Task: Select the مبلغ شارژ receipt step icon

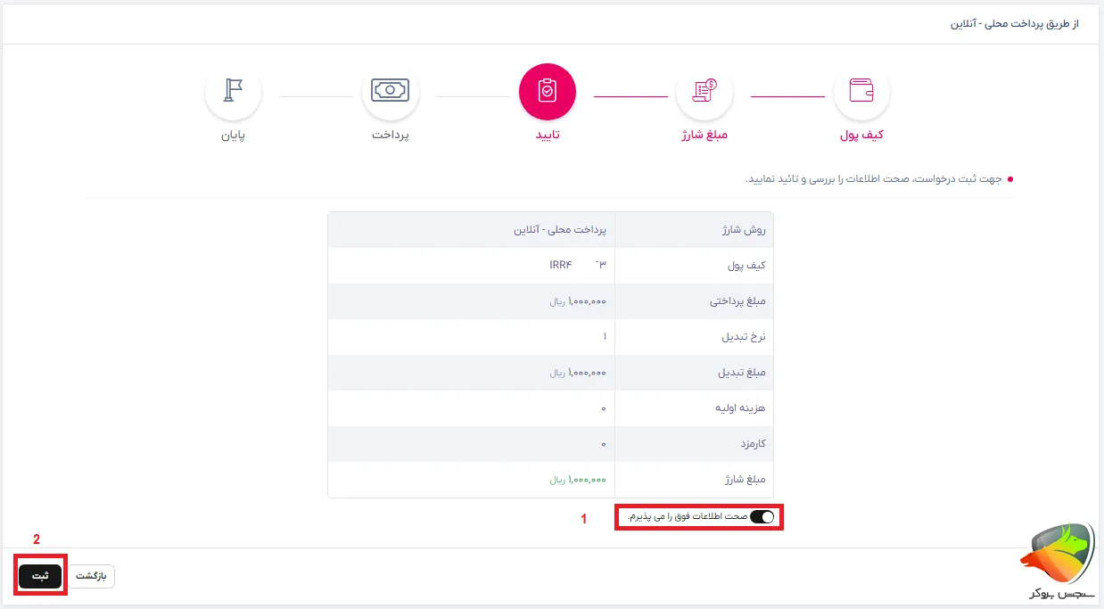Action: [704, 91]
